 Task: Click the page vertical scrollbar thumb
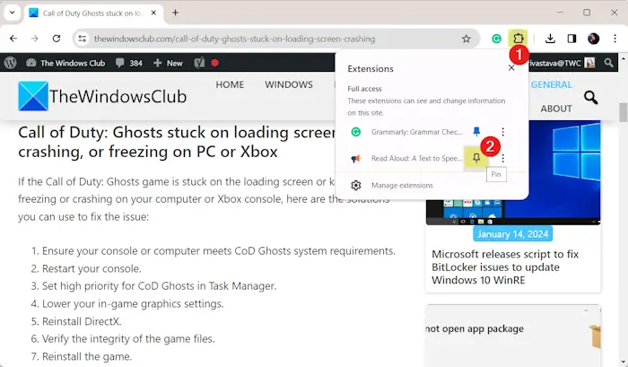click(x=623, y=112)
